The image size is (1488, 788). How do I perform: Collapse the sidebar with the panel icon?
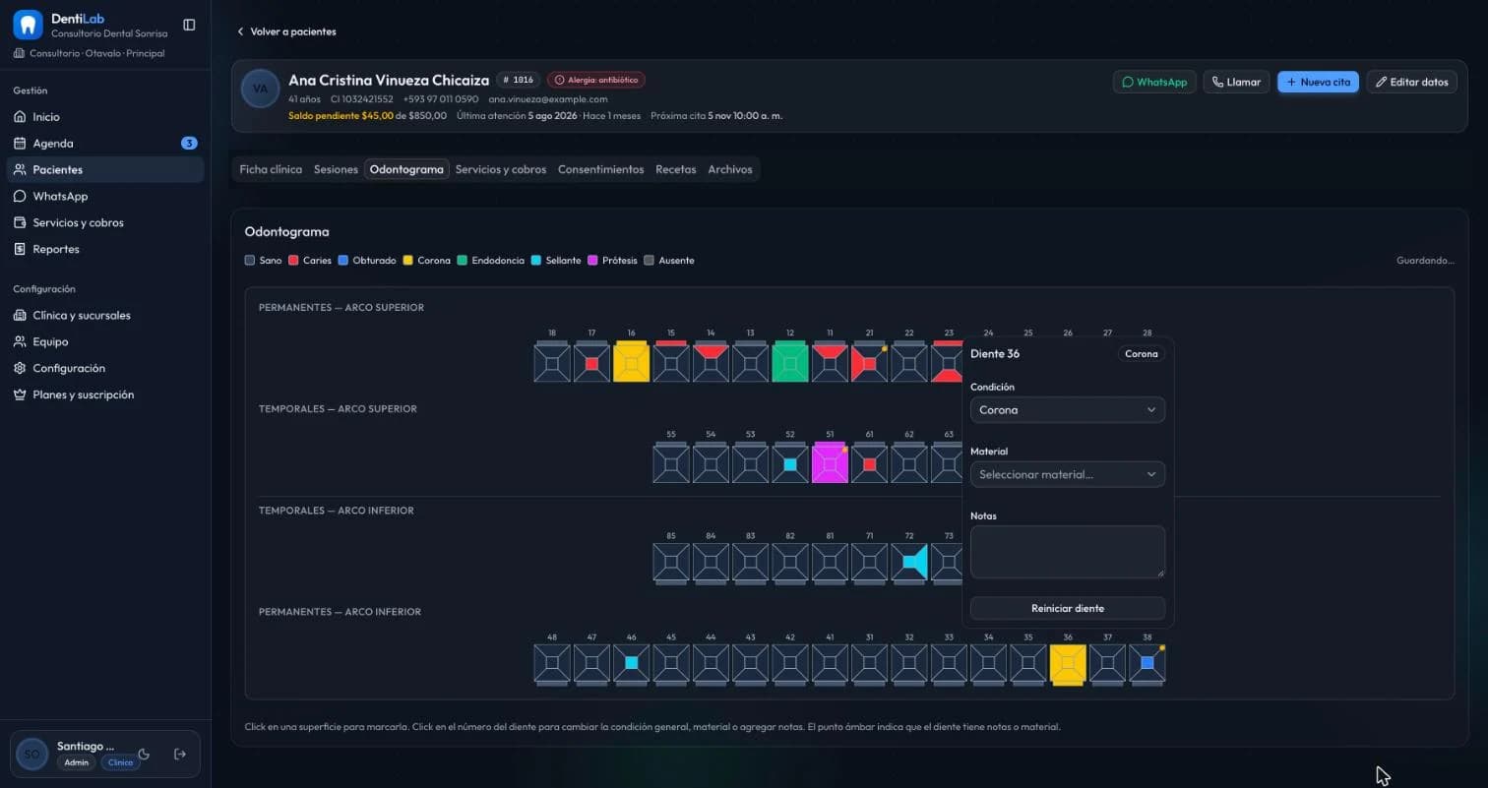click(189, 25)
